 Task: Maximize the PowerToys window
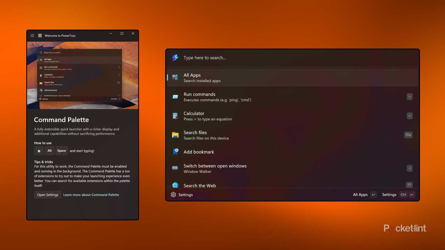coord(122,33)
